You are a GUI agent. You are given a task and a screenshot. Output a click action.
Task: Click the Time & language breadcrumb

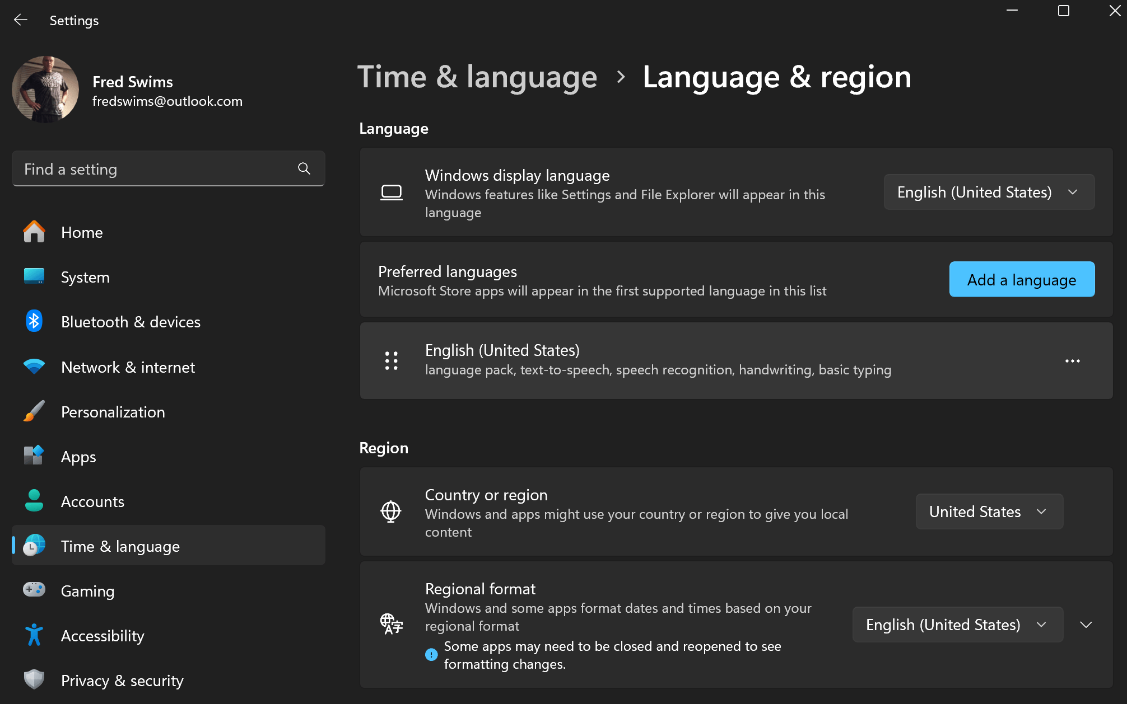(477, 77)
